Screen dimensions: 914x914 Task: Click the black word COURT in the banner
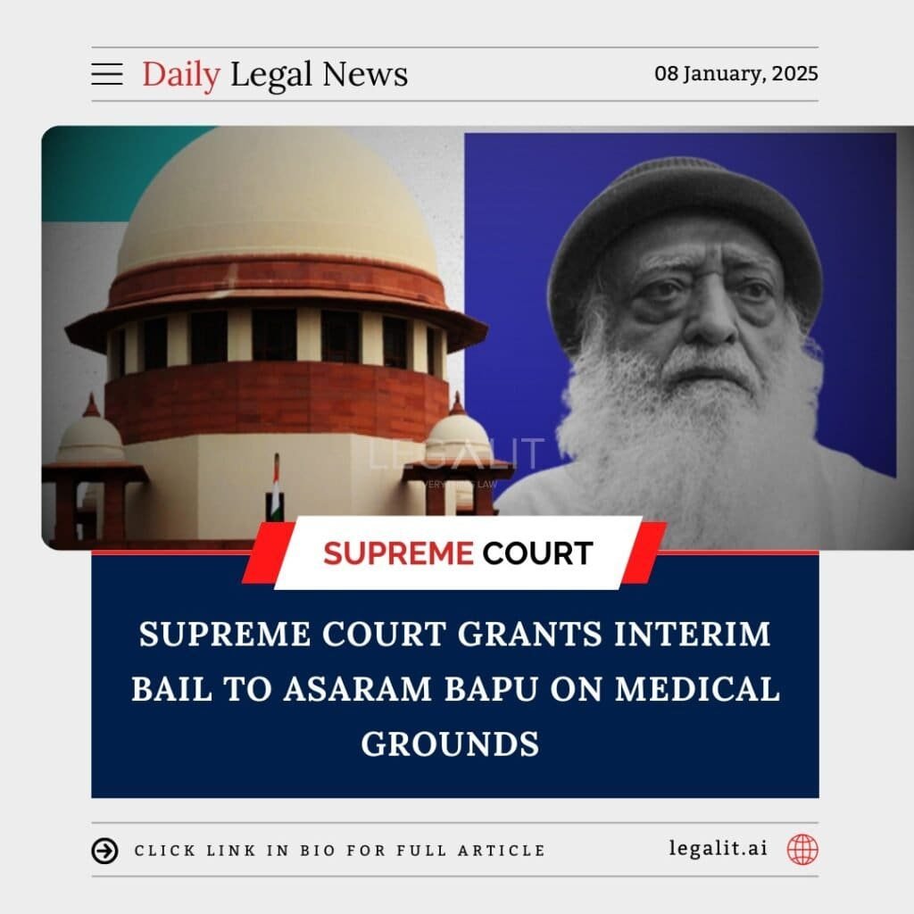point(537,553)
